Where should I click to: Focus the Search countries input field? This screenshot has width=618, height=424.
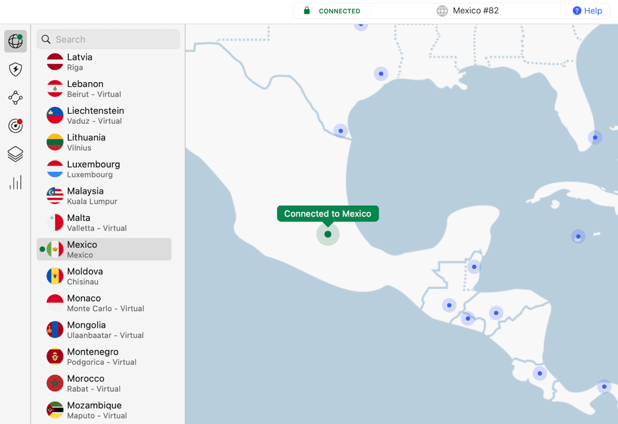point(109,39)
